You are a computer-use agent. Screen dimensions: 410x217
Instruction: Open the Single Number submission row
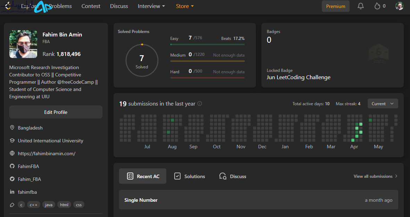tap(259, 200)
